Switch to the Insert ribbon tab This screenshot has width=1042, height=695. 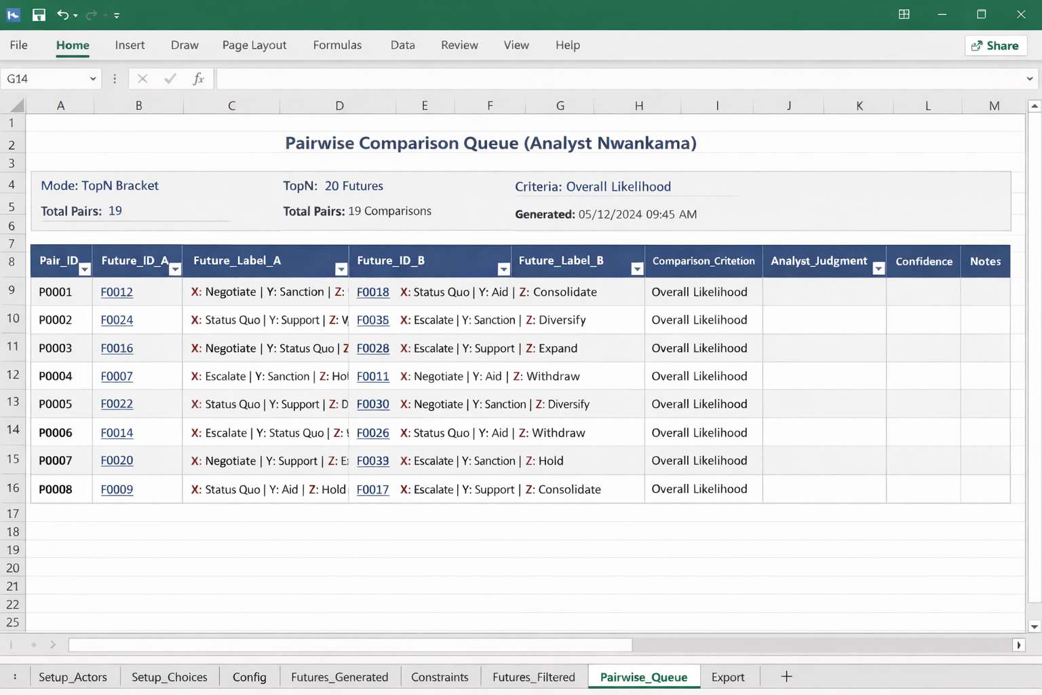[130, 45]
